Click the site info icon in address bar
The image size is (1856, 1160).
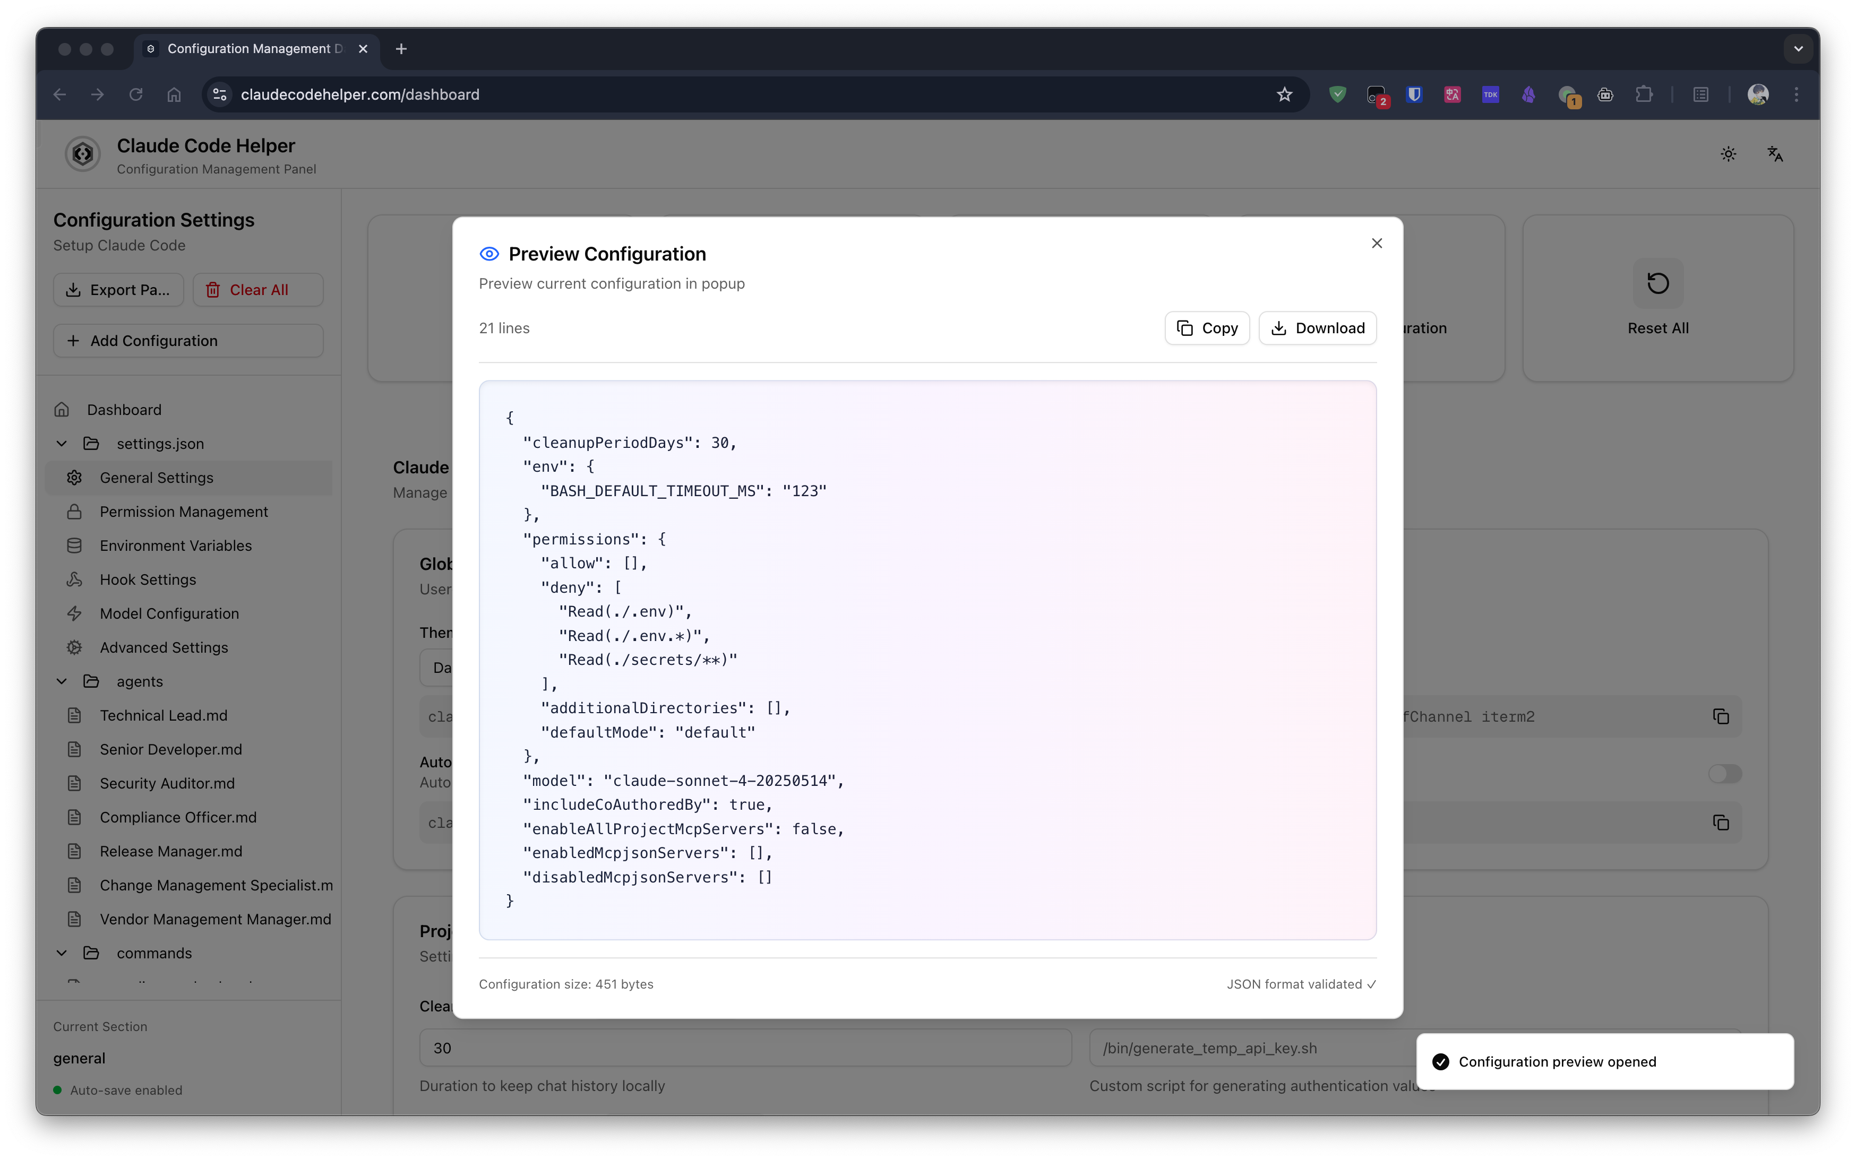pos(220,94)
